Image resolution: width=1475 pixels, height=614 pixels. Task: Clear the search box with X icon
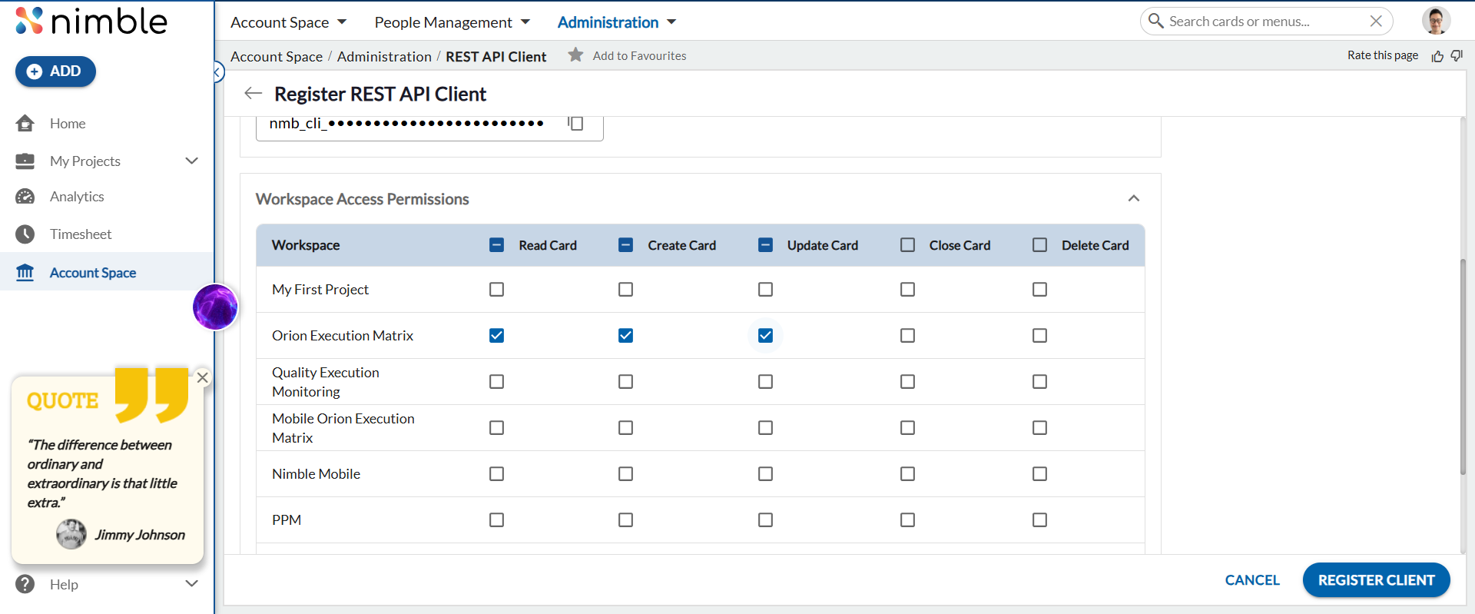tap(1376, 21)
